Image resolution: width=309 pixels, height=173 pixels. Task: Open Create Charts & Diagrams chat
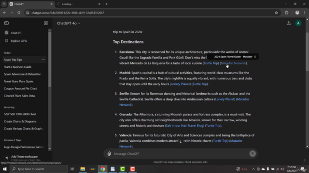point(20,122)
